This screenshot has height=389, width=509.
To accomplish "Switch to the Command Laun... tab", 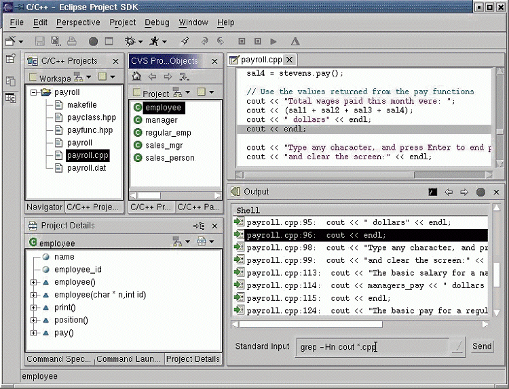I will click(x=128, y=359).
